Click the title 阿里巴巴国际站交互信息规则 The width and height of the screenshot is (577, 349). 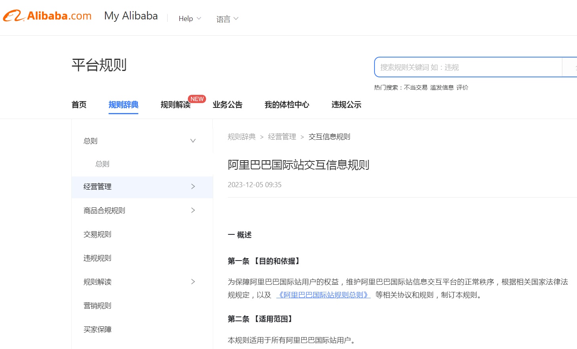(x=298, y=165)
